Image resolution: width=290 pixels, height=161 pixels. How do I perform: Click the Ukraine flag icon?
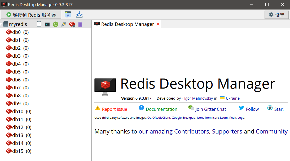click(222, 97)
